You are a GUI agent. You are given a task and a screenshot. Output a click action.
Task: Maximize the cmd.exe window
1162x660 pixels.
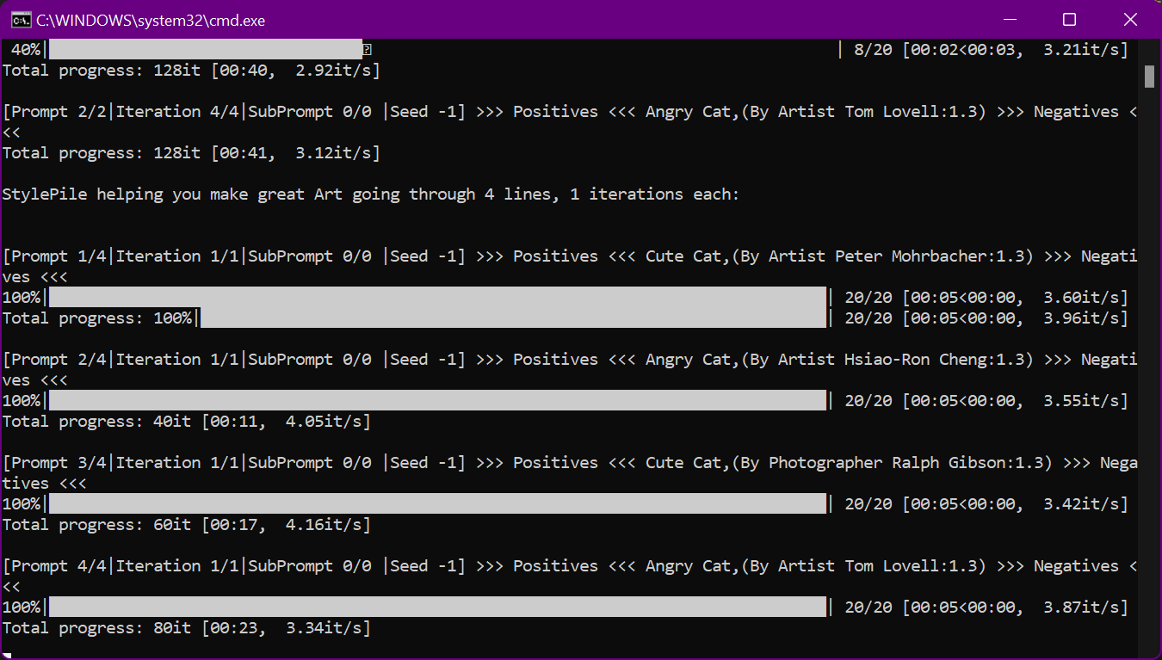(x=1070, y=20)
